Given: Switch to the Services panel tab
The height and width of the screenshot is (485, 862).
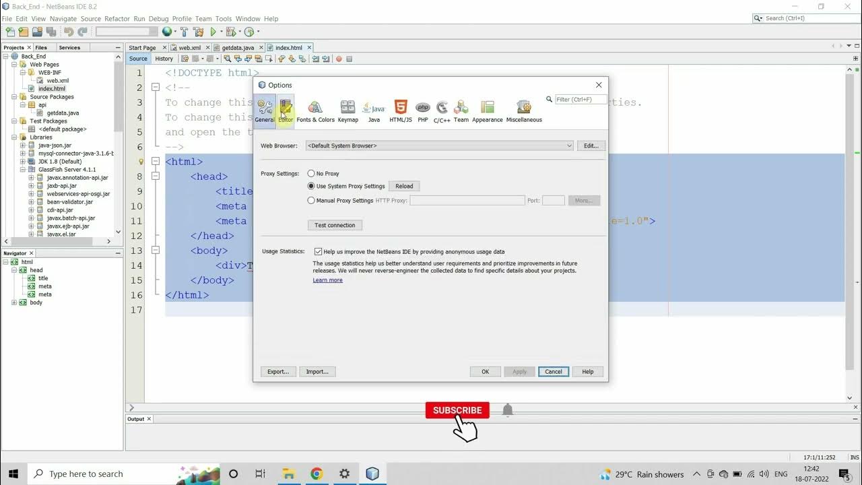Looking at the screenshot, I should click(x=69, y=48).
